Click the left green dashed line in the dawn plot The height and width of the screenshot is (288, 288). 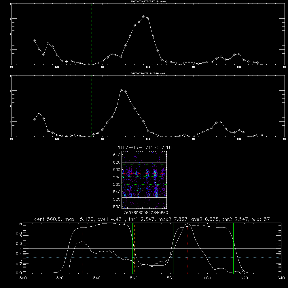92,34
